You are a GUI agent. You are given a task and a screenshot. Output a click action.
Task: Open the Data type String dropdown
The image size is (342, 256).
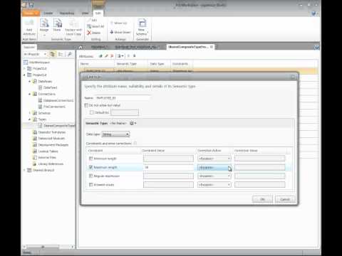pyautogui.click(x=115, y=134)
